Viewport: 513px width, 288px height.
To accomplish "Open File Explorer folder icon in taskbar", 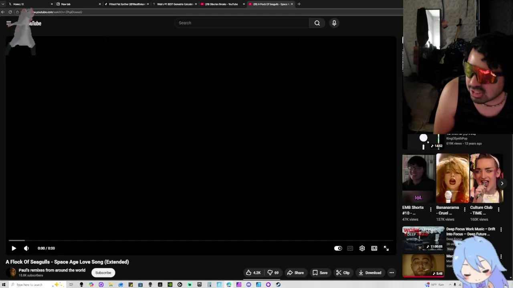I will [111, 284].
